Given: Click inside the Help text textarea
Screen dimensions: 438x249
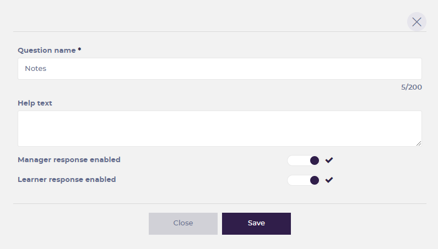Looking at the screenshot, I should click(x=220, y=129).
